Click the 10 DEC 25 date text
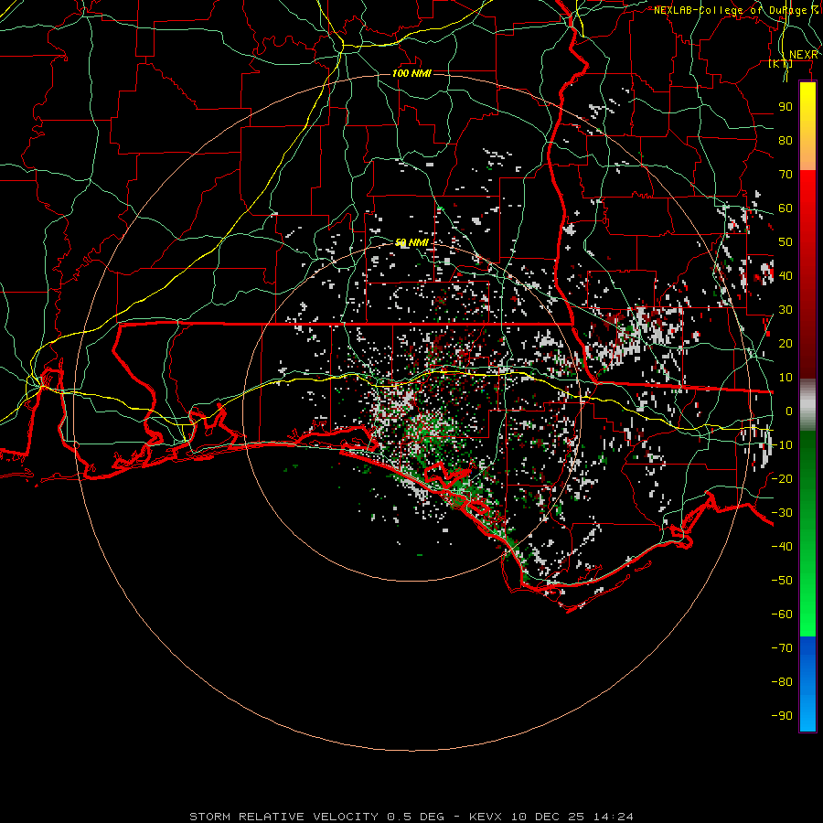This screenshot has height=823, width=823. point(548,817)
